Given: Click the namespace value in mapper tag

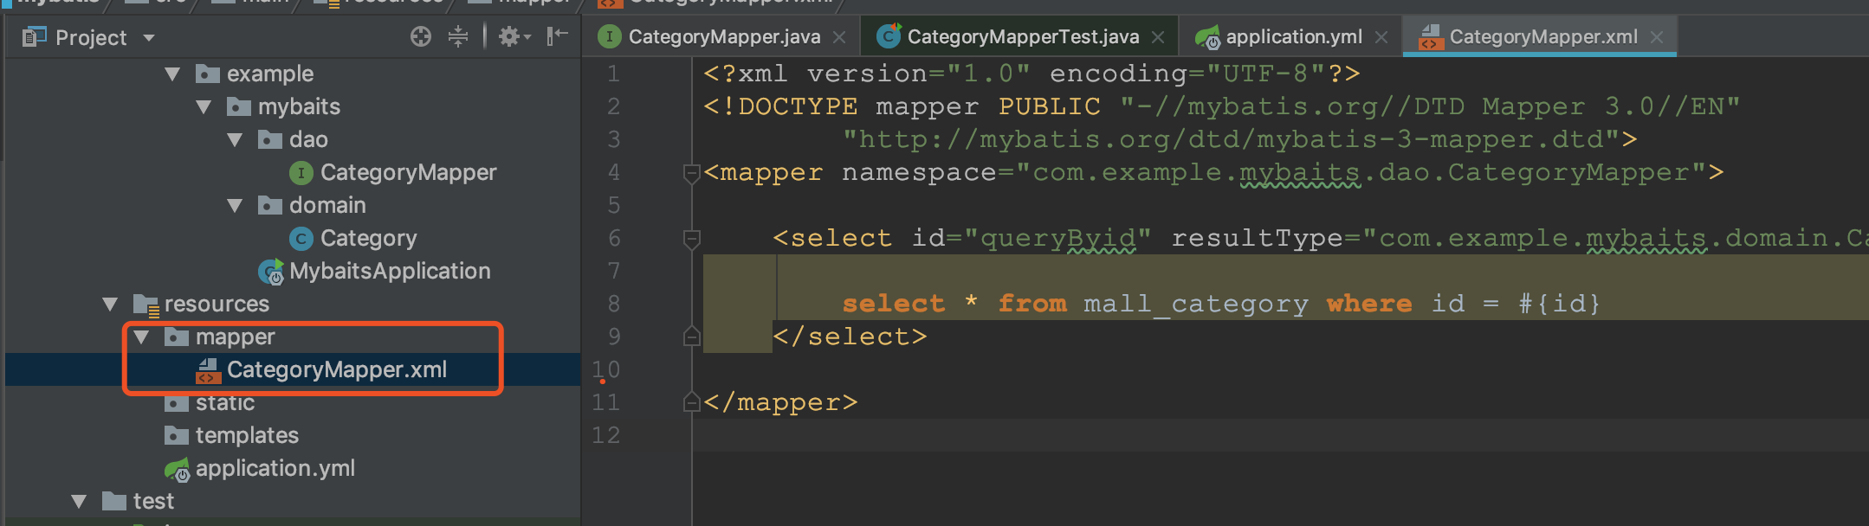Looking at the screenshot, I should point(1361,173).
